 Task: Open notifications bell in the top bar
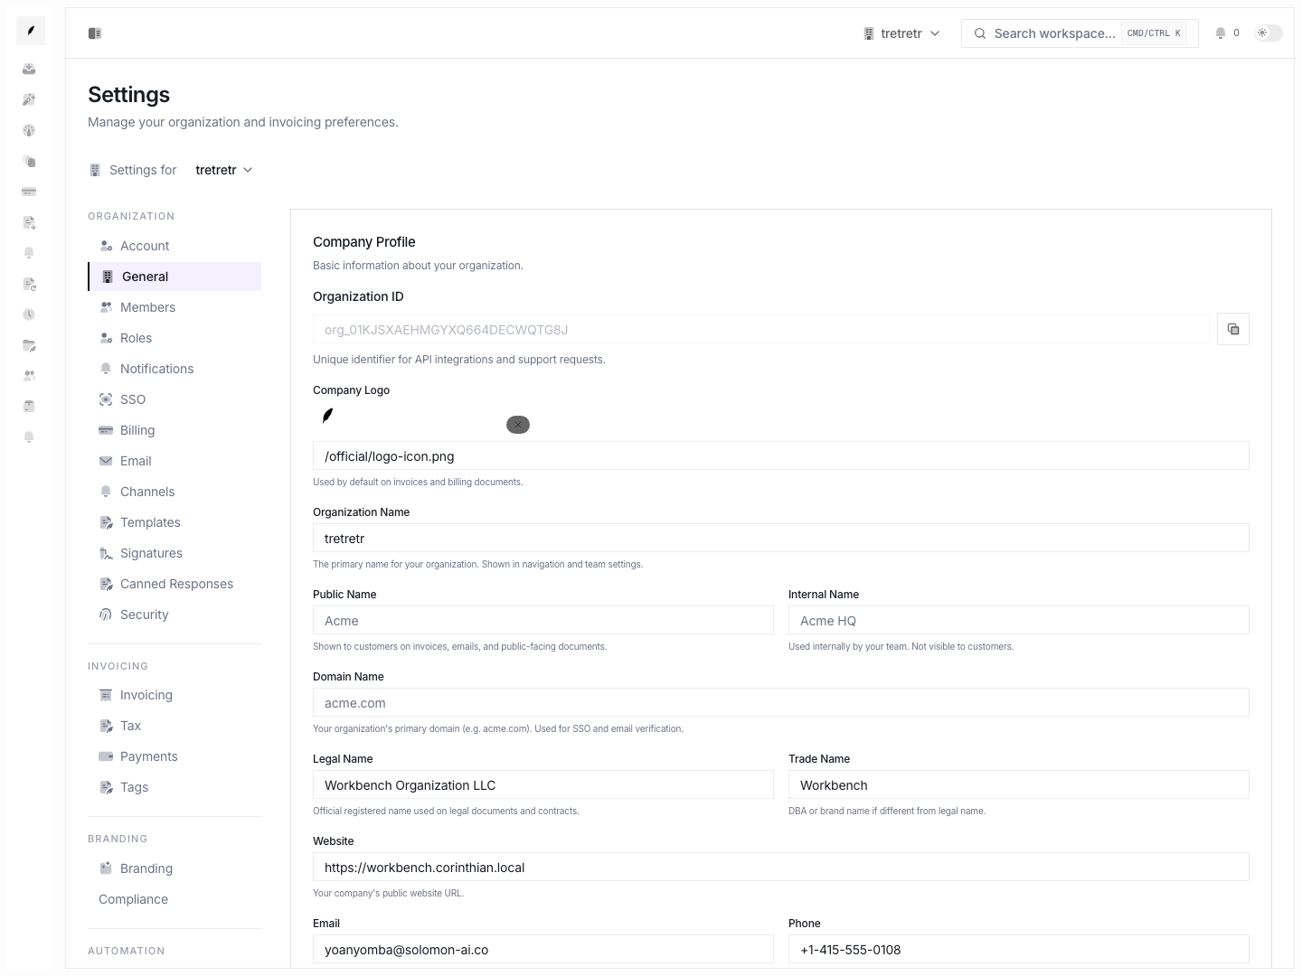tap(1221, 33)
